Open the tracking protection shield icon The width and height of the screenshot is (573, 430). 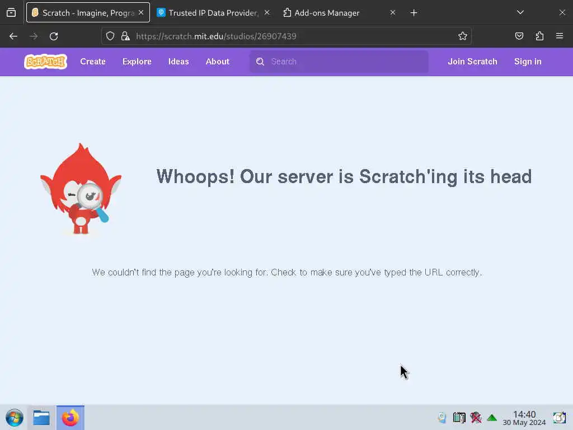click(x=110, y=36)
